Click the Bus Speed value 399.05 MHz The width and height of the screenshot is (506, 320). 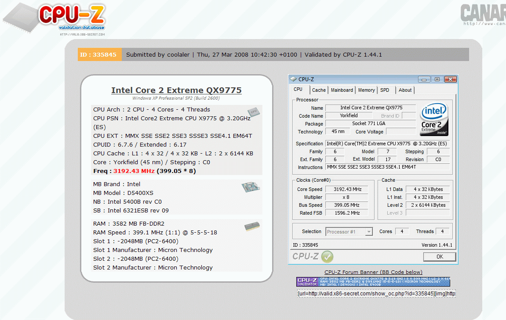coord(347,205)
